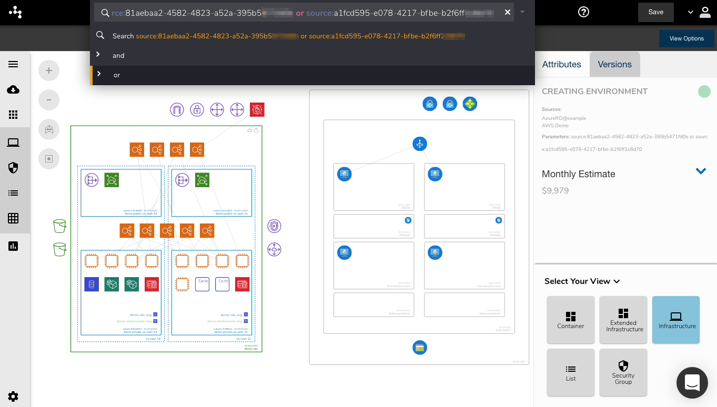Toggle the cloud icon at the VPC diagram corner
The height and width of the screenshot is (407, 717).
point(249,129)
